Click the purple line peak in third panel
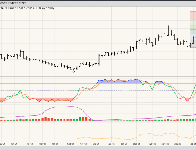 pos(71,107)
